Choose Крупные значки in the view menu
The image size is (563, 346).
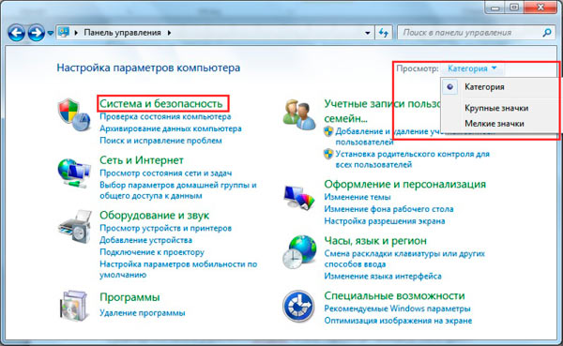pos(496,108)
